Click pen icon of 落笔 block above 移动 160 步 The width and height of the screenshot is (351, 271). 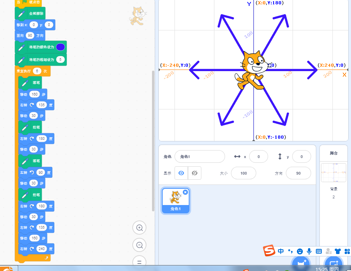point(25,83)
